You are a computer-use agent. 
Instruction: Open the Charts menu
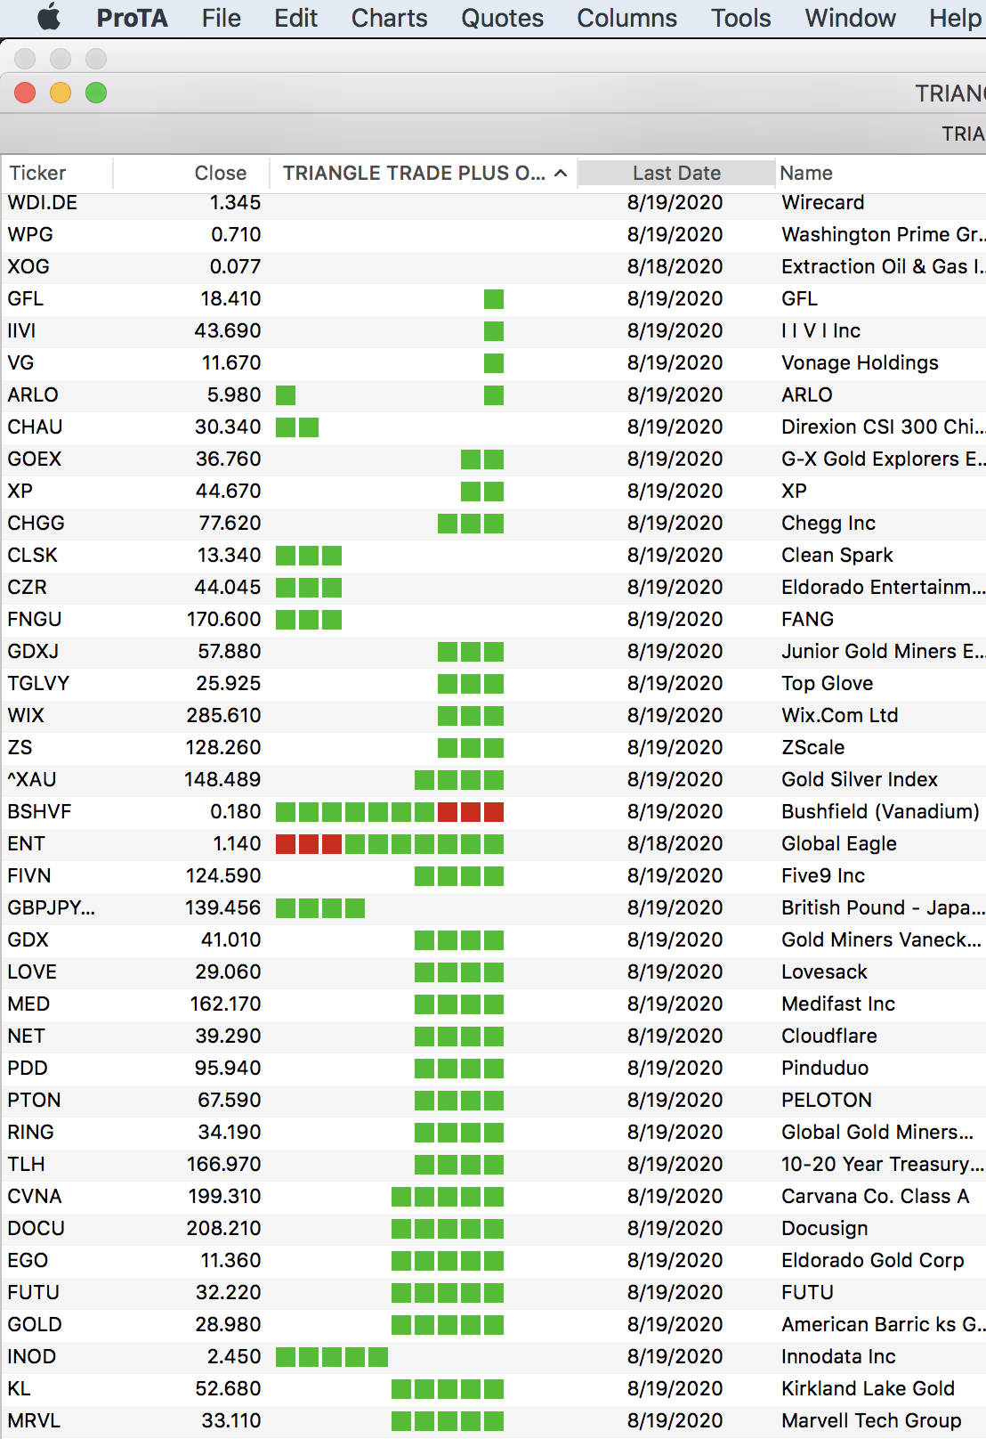point(389,18)
